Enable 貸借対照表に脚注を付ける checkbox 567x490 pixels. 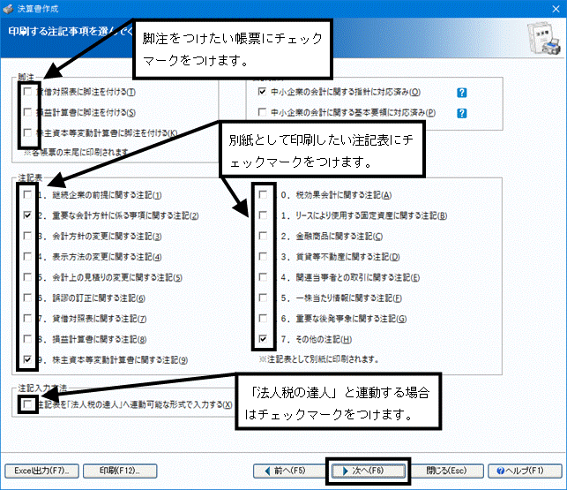27,92
